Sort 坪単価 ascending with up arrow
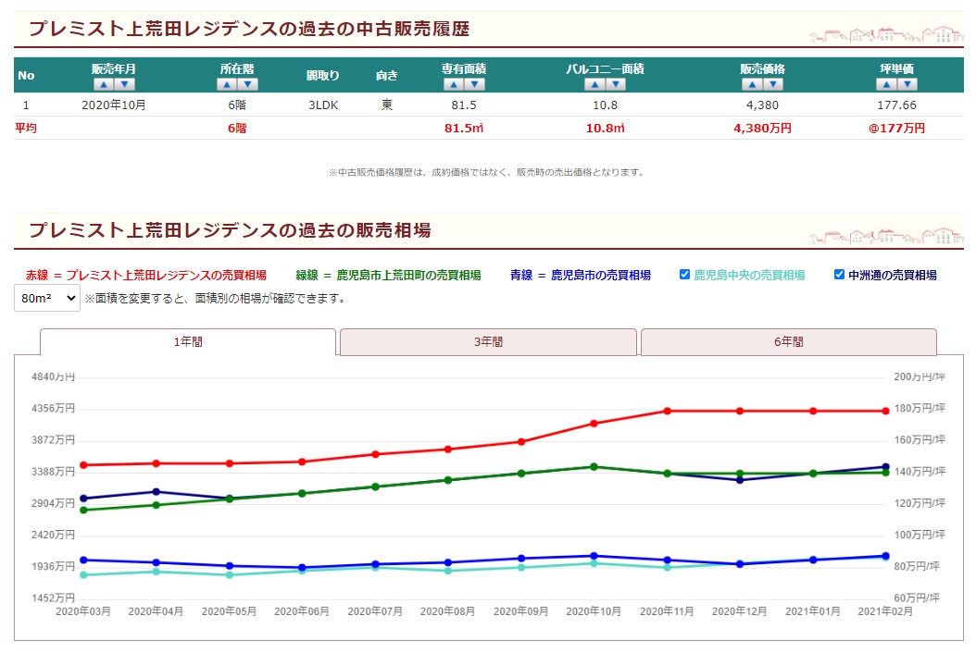 pyautogui.click(x=887, y=84)
